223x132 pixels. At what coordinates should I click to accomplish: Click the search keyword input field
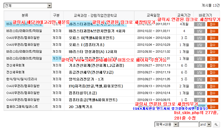pyautogui.click(x=188, y=125)
